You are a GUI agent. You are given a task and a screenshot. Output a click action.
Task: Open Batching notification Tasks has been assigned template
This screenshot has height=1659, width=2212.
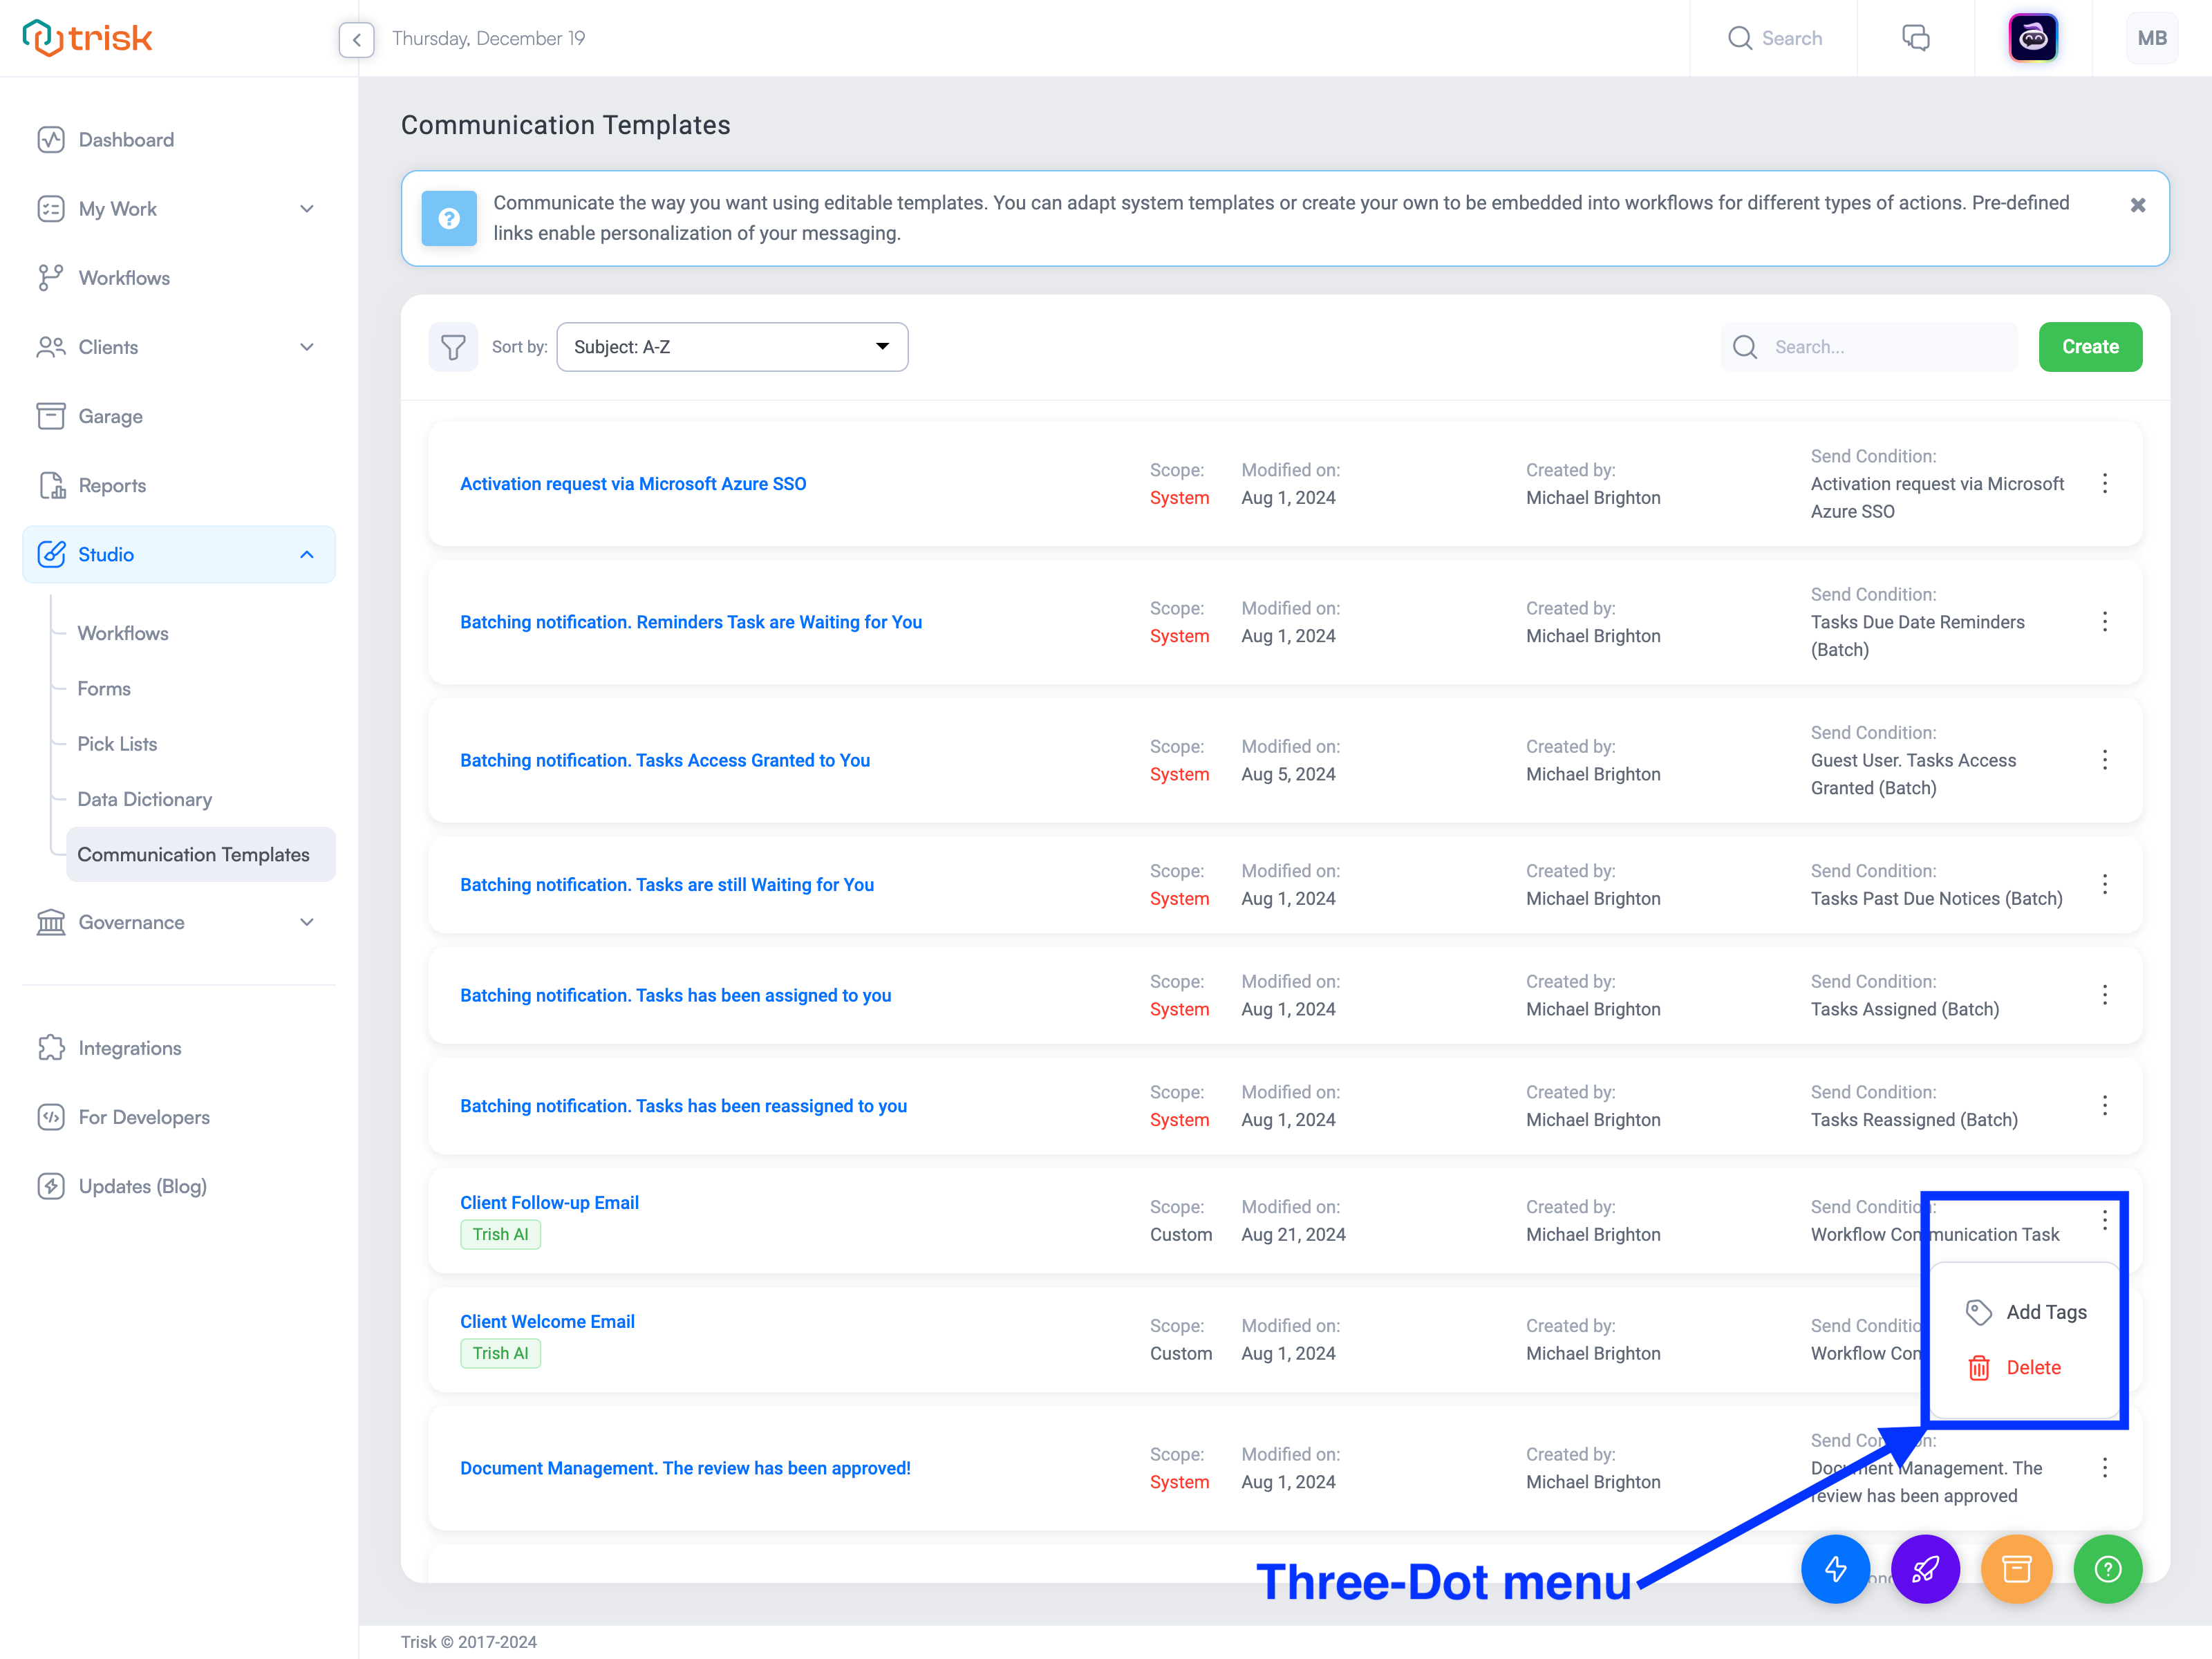point(675,995)
